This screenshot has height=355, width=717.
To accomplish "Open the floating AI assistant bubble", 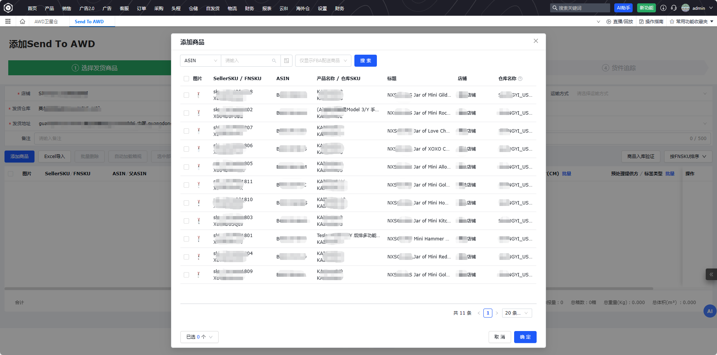I will click(x=709, y=311).
